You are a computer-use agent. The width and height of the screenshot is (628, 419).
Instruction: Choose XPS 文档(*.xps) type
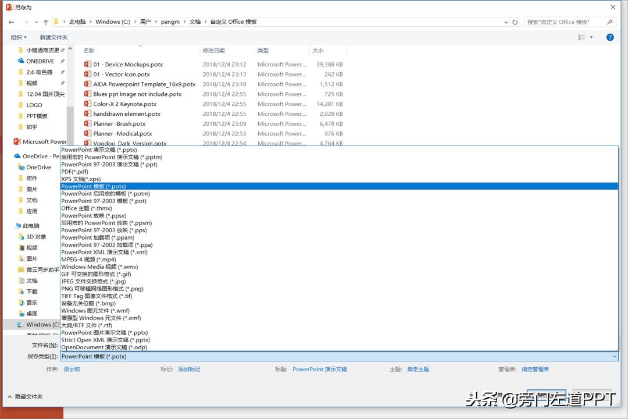pos(339,179)
